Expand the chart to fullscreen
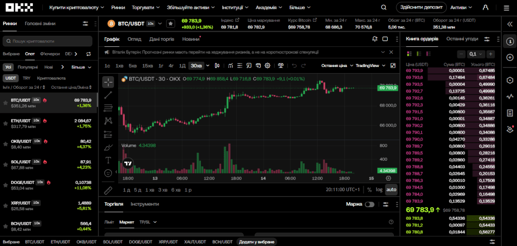This screenshot has width=517, height=246. click(x=393, y=66)
